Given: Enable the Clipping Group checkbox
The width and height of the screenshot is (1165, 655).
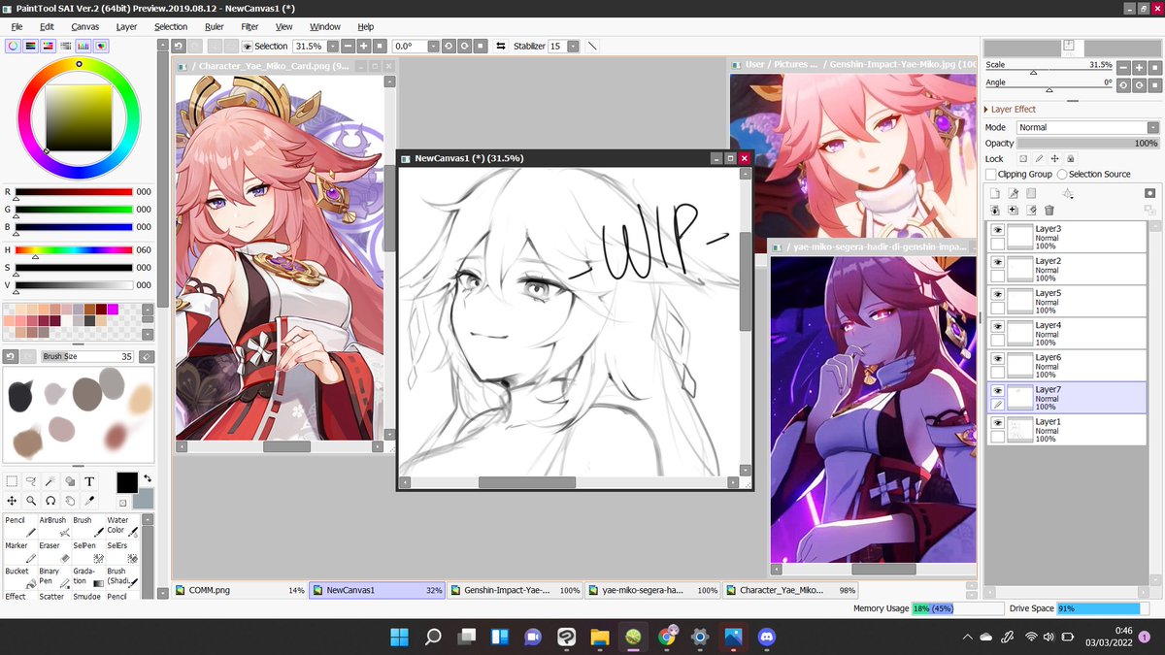Looking at the screenshot, I should pyautogui.click(x=991, y=175).
